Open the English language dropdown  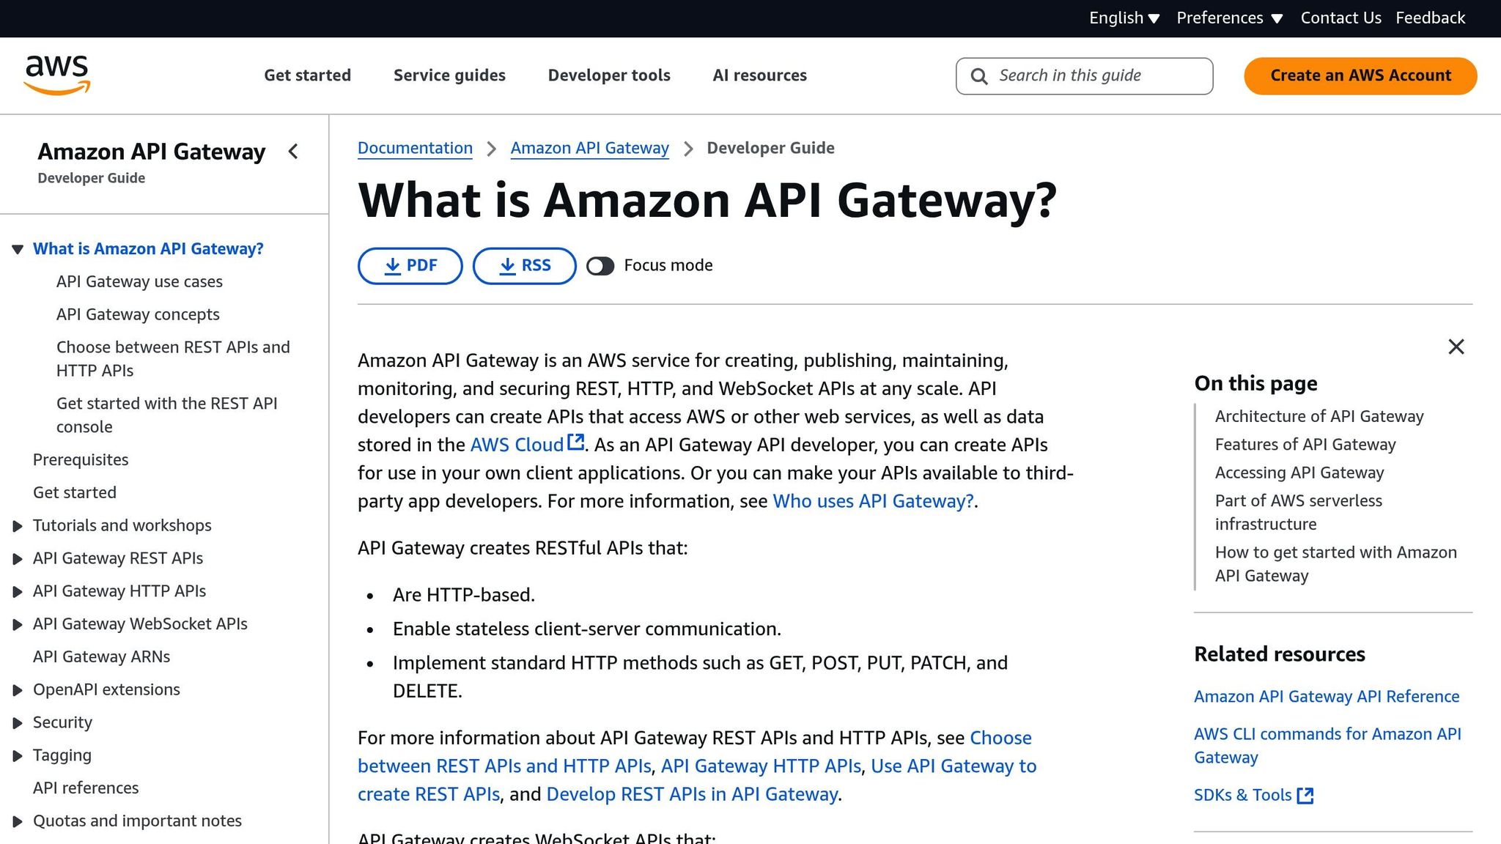point(1124,18)
